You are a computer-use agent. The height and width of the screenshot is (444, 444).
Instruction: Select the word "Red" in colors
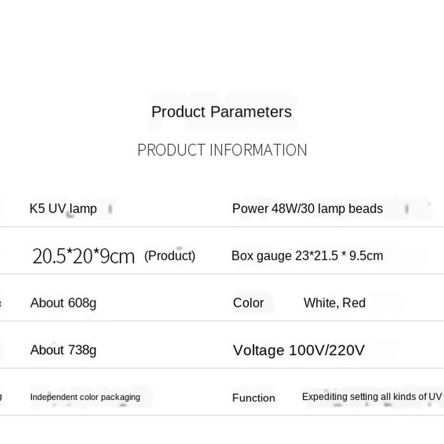[x=354, y=303]
